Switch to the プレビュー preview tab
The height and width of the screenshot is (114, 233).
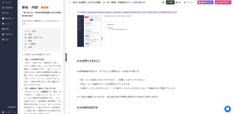[189, 2]
